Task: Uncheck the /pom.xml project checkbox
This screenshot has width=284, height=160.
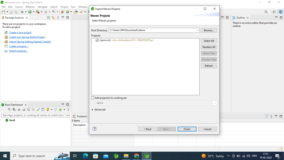Action: tap(97, 40)
